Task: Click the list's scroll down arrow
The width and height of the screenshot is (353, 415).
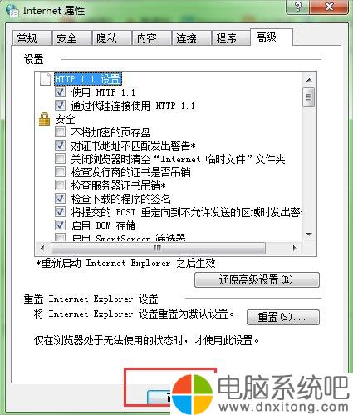Action: click(x=309, y=235)
